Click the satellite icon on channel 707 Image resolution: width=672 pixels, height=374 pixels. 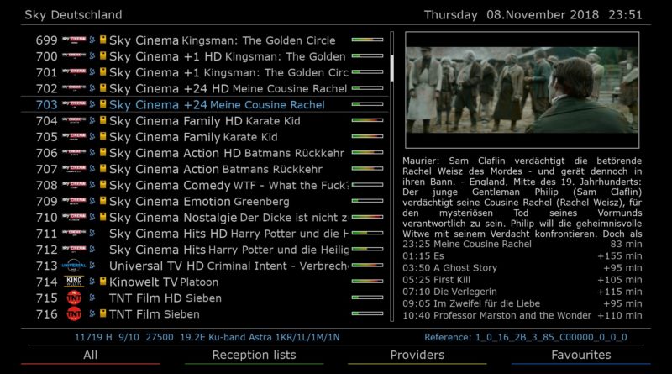tap(92, 169)
